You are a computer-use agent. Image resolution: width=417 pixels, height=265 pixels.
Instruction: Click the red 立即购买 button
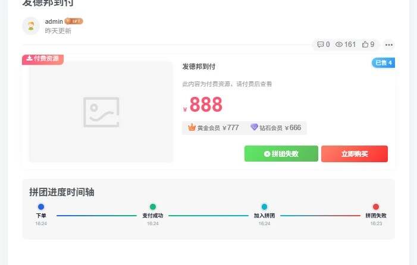(x=355, y=154)
